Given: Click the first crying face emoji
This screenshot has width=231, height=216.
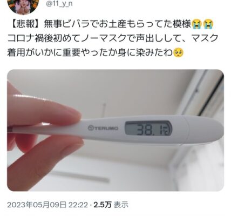Looking at the screenshot, I should click(x=197, y=25).
